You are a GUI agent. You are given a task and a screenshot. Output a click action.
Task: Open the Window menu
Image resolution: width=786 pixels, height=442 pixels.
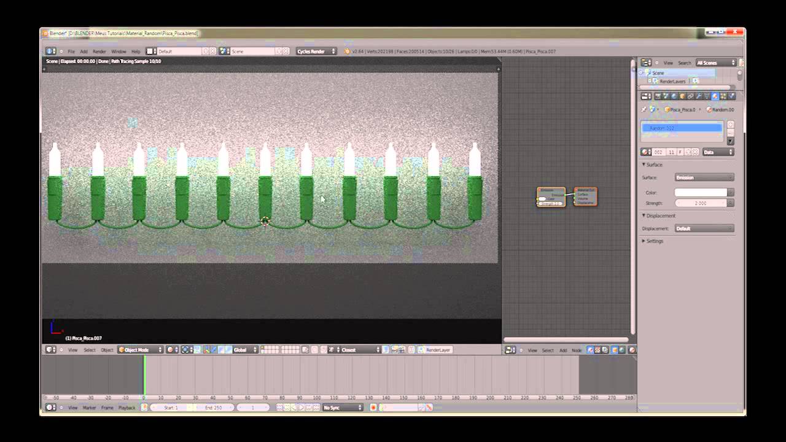pyautogui.click(x=119, y=52)
